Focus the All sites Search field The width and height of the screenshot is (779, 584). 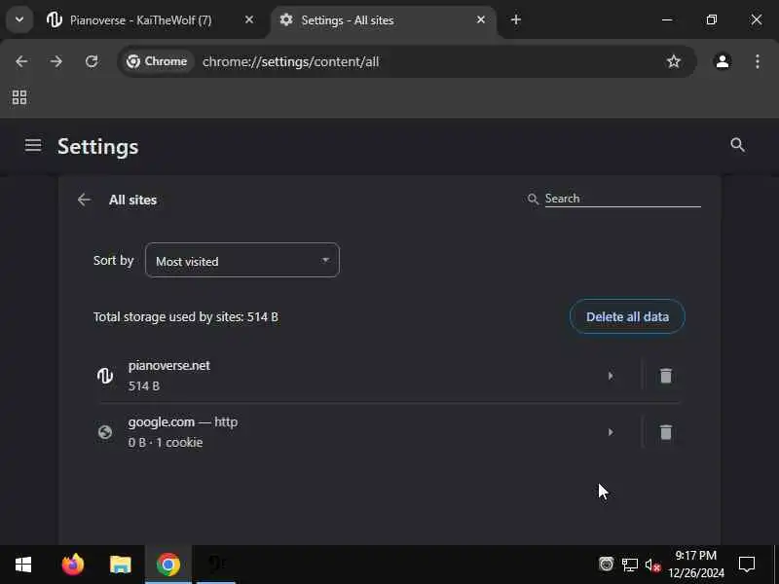[x=622, y=199]
